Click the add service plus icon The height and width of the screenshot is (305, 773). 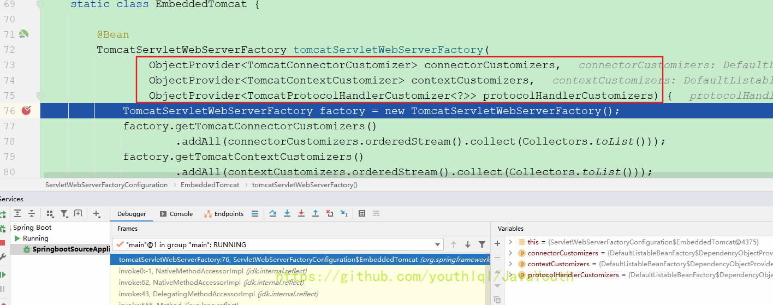97,213
